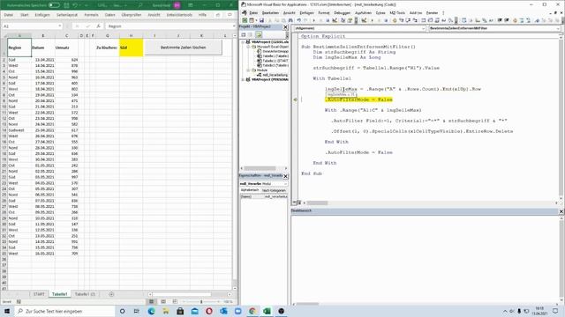This screenshot has width=565, height=317.
Task: Click the taskbar search box
Action: point(64,311)
